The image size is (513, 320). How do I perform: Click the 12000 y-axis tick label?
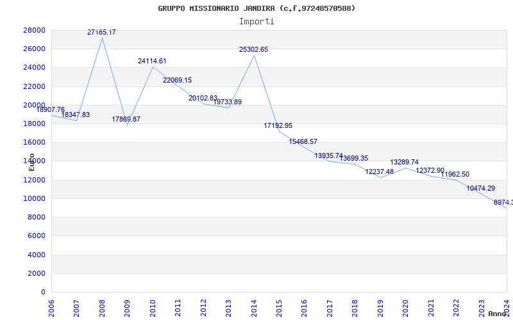tap(35, 180)
